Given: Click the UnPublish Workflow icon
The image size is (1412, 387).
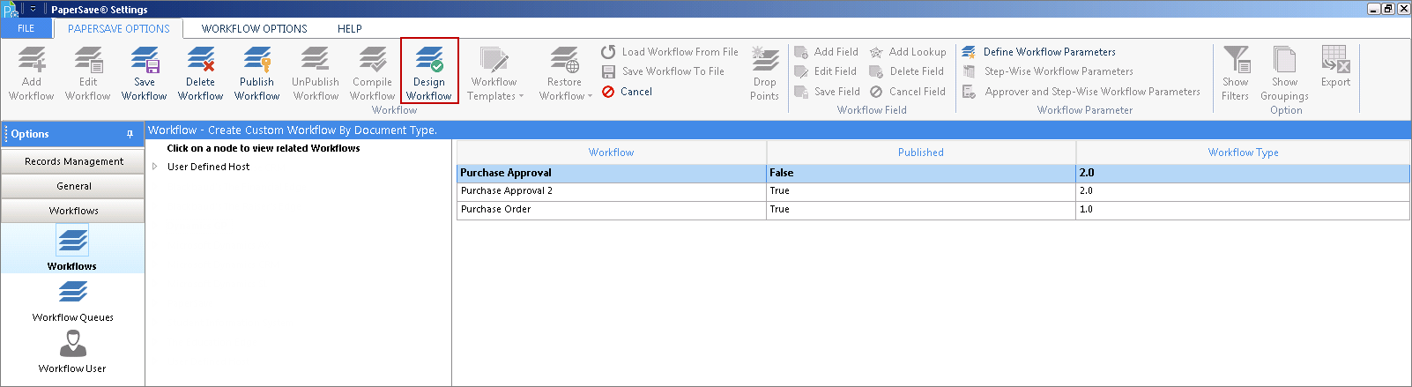Looking at the screenshot, I should (316, 73).
